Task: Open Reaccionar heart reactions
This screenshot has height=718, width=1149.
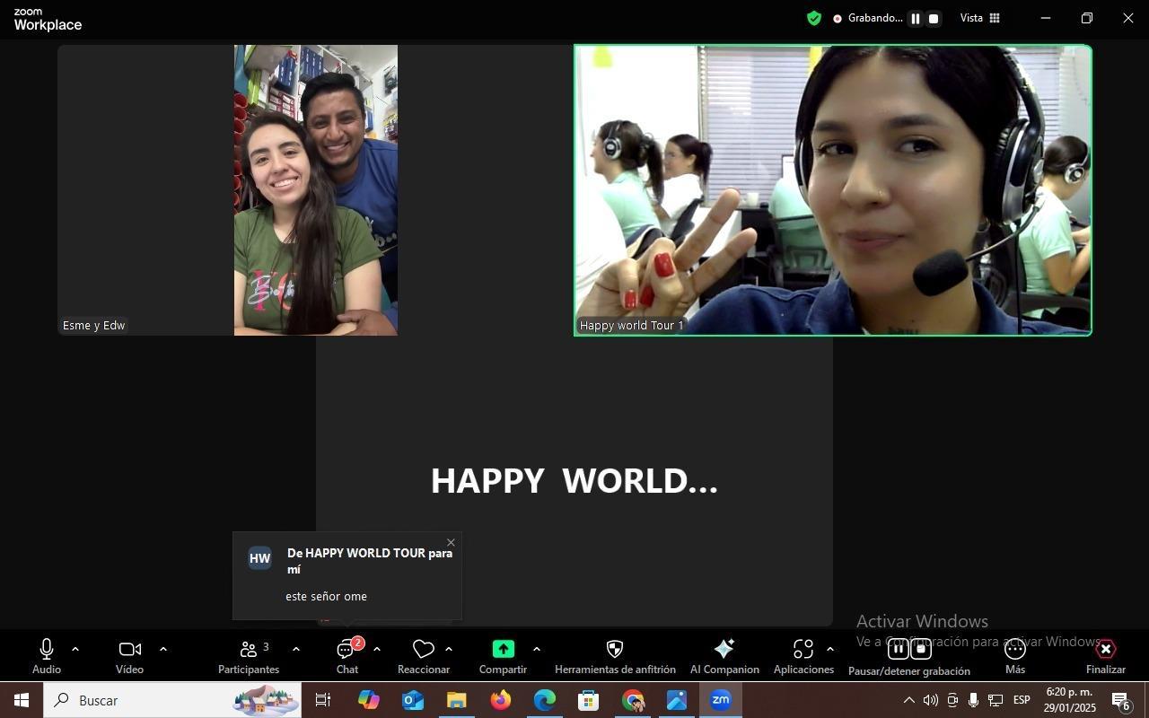Action: click(424, 656)
